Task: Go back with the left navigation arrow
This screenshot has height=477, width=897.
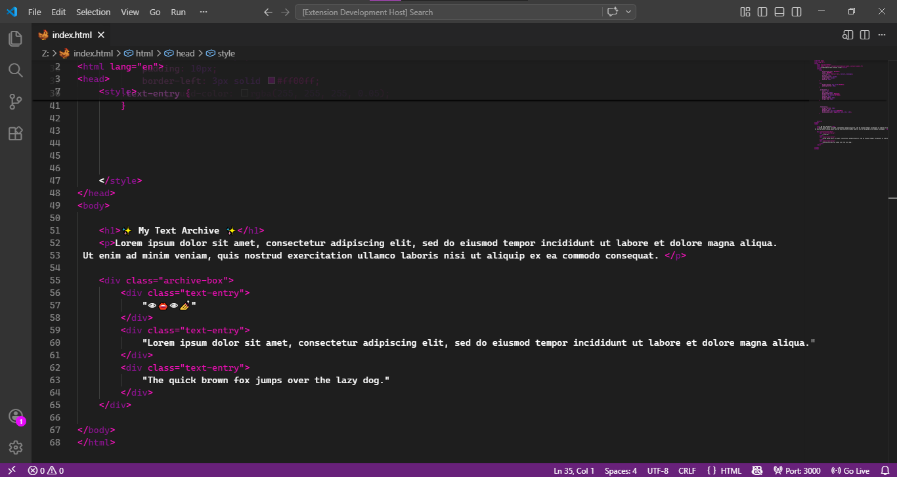Action: click(x=267, y=12)
